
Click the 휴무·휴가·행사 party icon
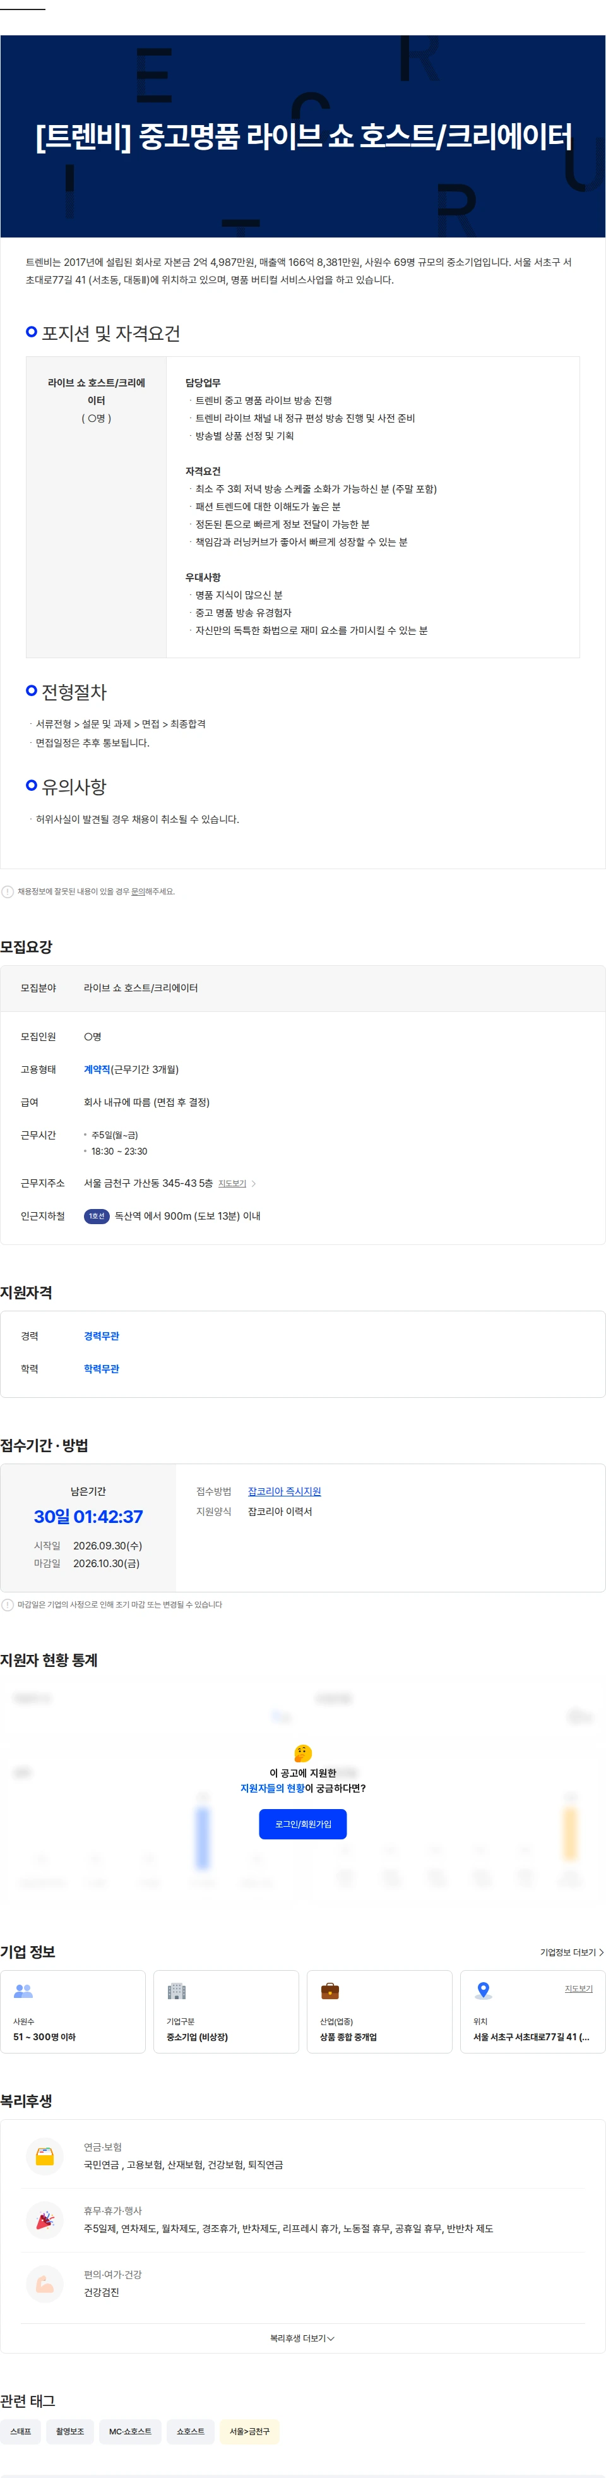pyautogui.click(x=44, y=2219)
